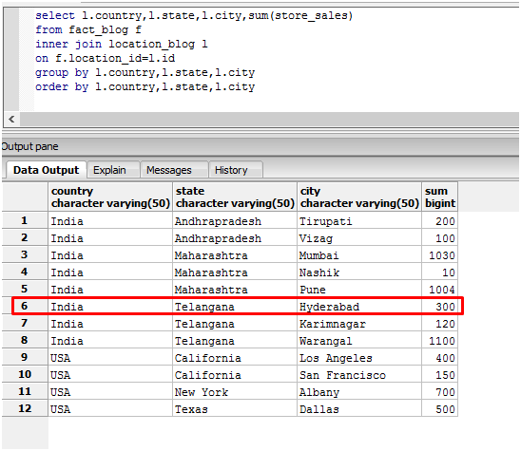The height and width of the screenshot is (451, 521).
Task: Click the horizontal scrollbar track of SQL editor
Action: tap(269, 119)
